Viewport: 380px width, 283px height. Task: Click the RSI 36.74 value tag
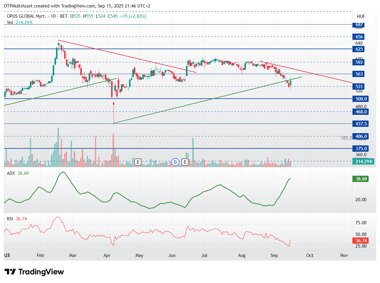coord(361,241)
